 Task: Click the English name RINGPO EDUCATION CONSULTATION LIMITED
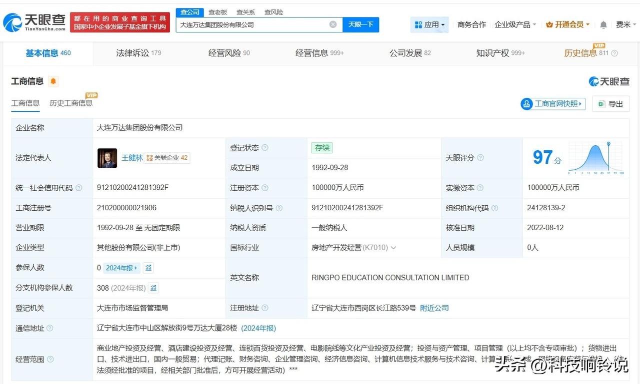(x=390, y=278)
